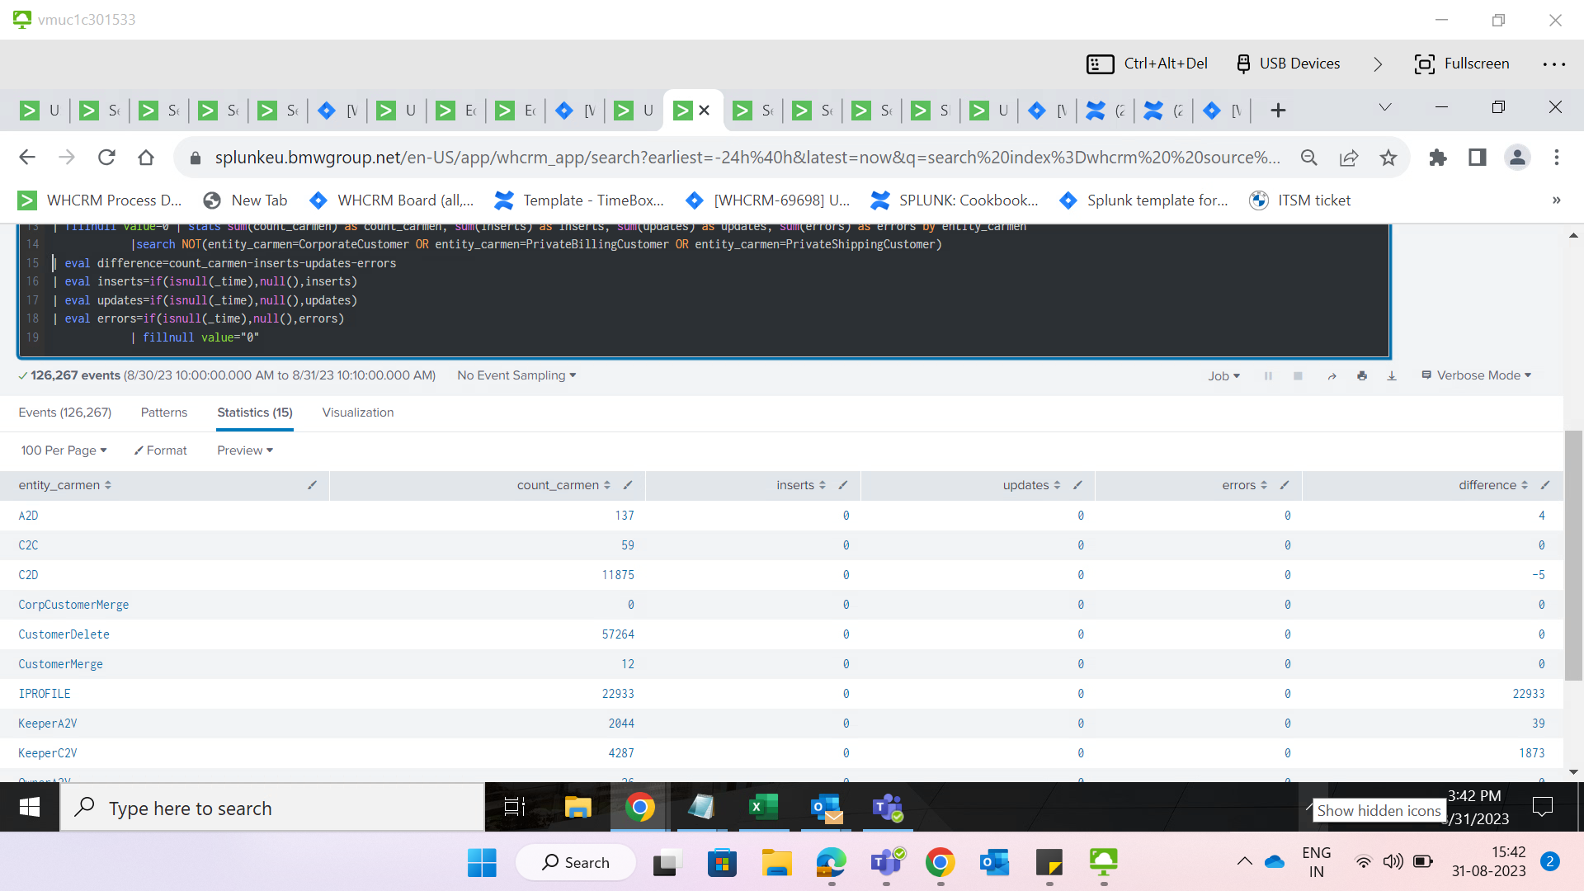
Task: Open the 100 Per Page dropdown
Action: click(x=64, y=450)
